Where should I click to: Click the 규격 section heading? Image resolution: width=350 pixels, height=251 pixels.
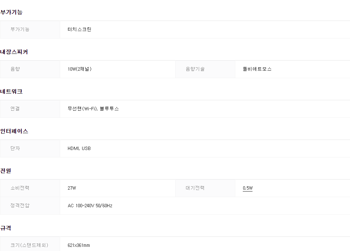(x=6, y=228)
